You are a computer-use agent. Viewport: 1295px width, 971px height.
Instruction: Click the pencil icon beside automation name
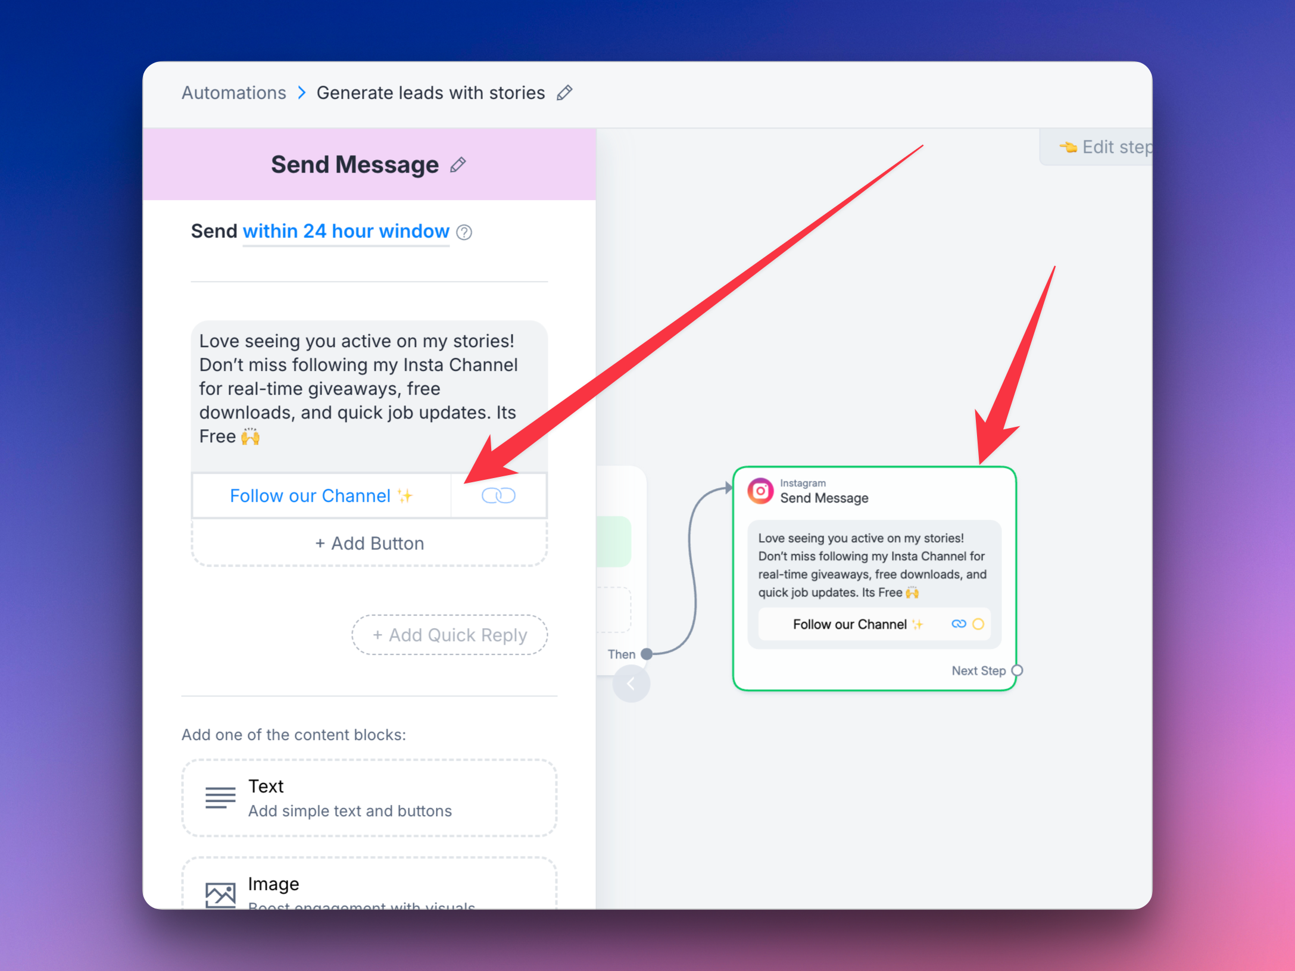[x=564, y=93]
